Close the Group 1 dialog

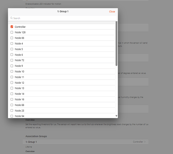[x=112, y=11]
